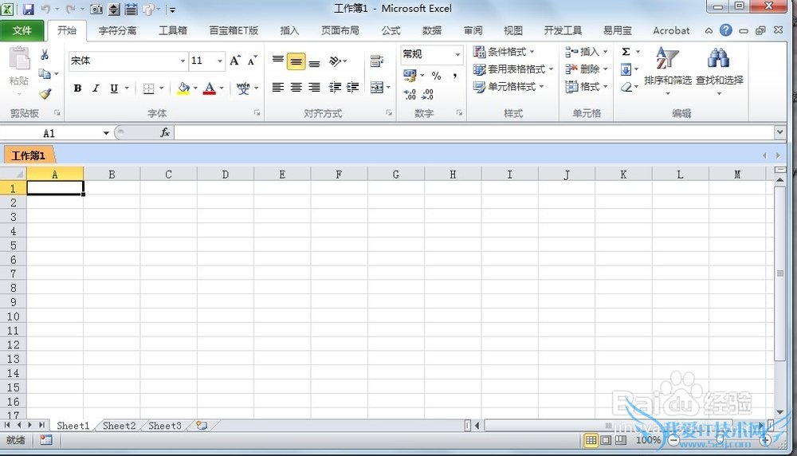
Task: Click the Undo arrow in quick access toolbar
Action: click(x=45, y=9)
